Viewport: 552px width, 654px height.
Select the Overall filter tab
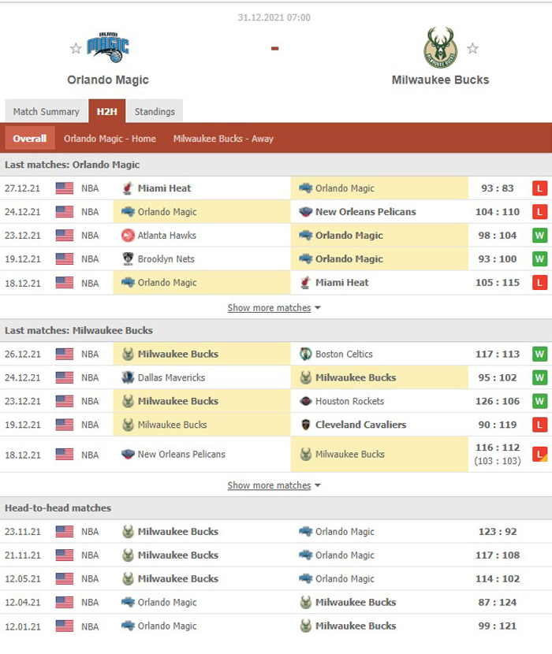pos(30,139)
